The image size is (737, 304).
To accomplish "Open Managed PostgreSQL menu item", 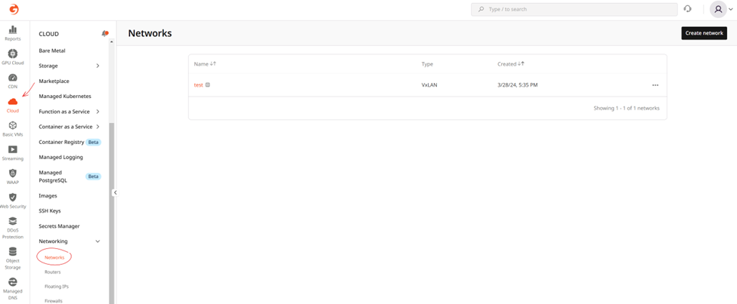I will 54,177.
